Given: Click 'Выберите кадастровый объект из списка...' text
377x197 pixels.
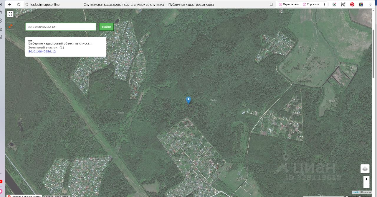Looking at the screenshot, I should [60, 43].
